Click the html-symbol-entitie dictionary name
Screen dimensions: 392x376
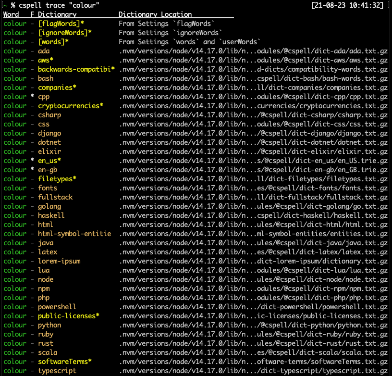click(x=74, y=234)
